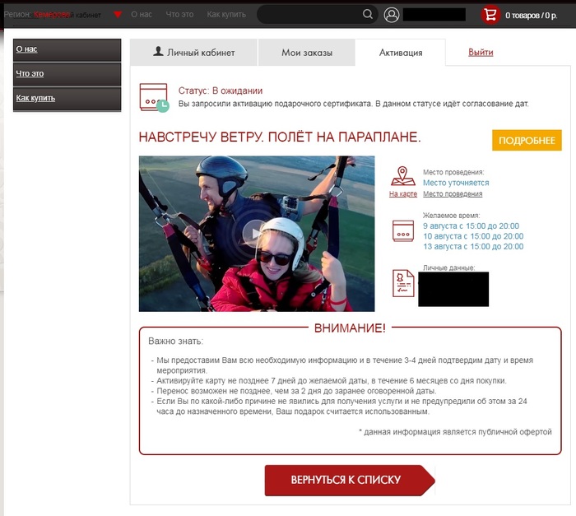Screen dimensions: 576x516
Task: Open the Мои заказы tab
Action: click(x=307, y=53)
